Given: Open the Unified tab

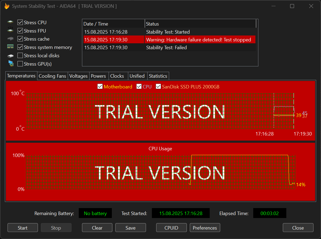Looking at the screenshot, I should [x=137, y=76].
